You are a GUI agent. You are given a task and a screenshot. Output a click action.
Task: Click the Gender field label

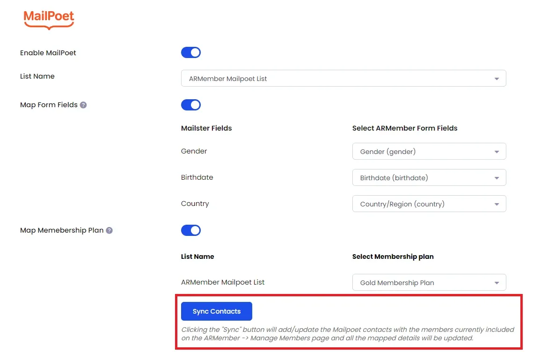(194, 151)
